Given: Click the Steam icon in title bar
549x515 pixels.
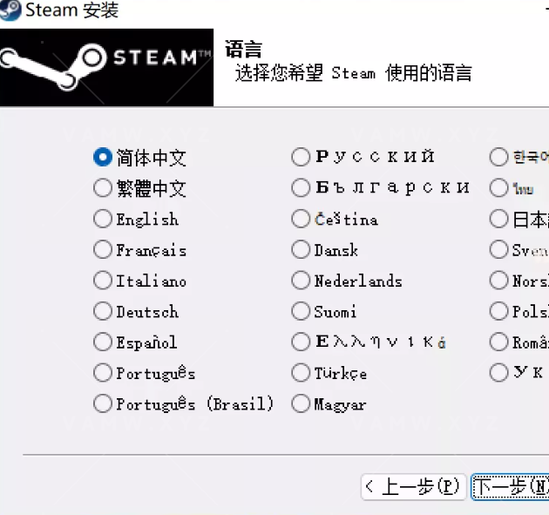Looking at the screenshot, I should (x=10, y=10).
